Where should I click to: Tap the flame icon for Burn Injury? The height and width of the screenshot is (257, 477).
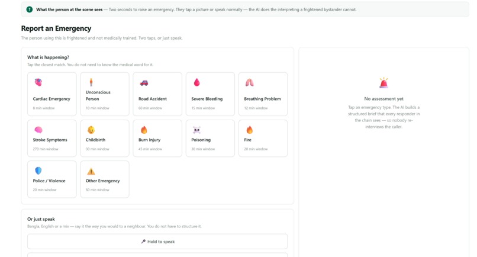click(144, 130)
